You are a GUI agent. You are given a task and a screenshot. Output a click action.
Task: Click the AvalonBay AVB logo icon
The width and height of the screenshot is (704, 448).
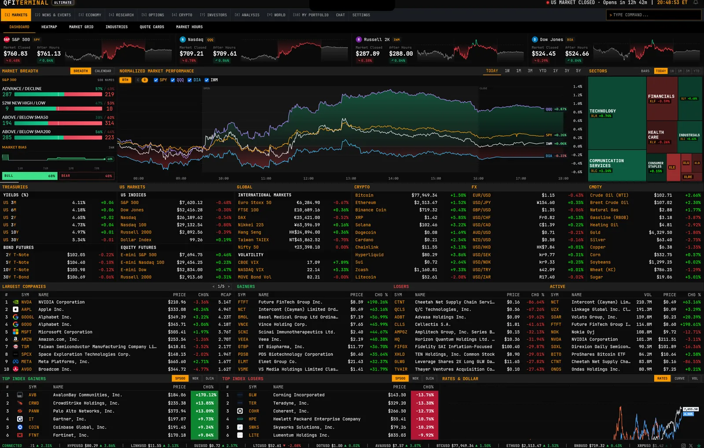click(20, 395)
